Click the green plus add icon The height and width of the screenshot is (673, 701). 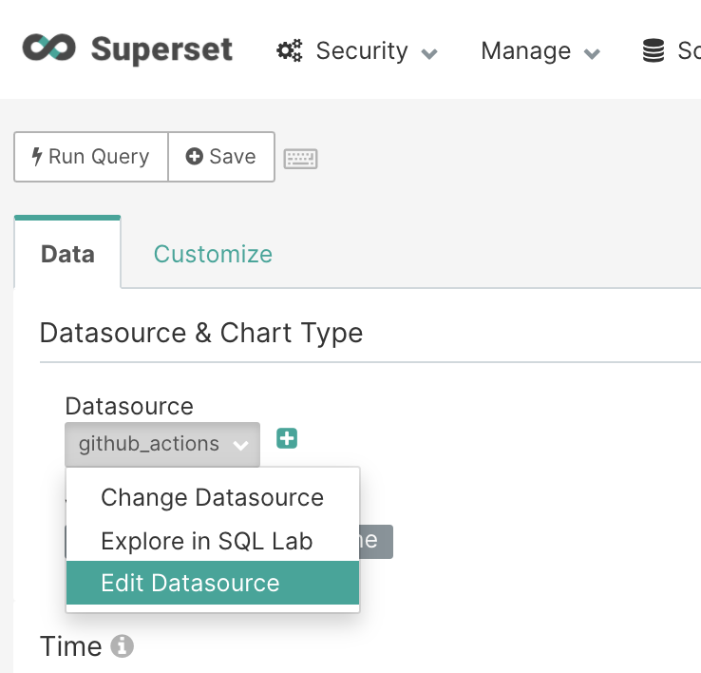click(x=287, y=438)
